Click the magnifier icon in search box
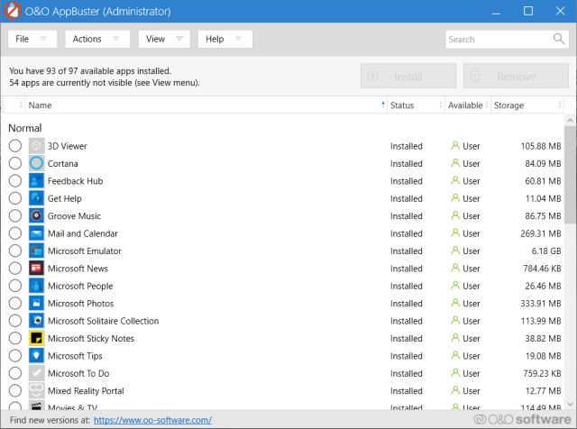Image resolution: width=577 pixels, height=429 pixels. (x=559, y=40)
